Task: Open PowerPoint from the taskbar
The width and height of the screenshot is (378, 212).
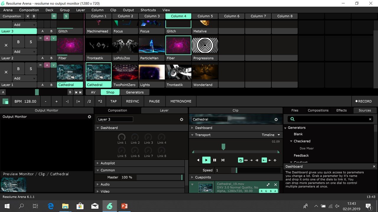Action: [x=124, y=206]
